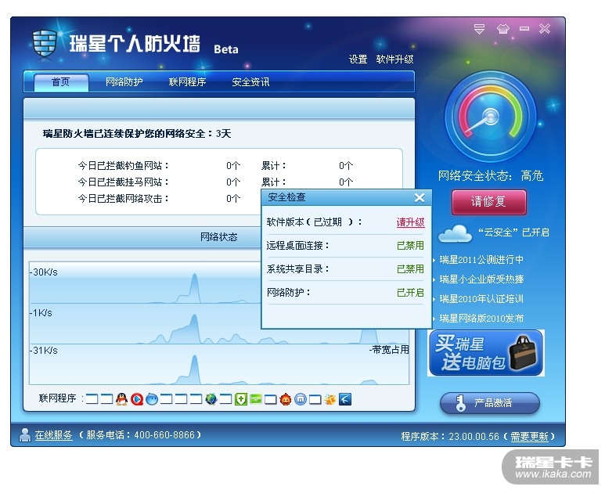The height and width of the screenshot is (490, 605).
Task: Click the 1K/s graph scale label
Action: click(42, 313)
